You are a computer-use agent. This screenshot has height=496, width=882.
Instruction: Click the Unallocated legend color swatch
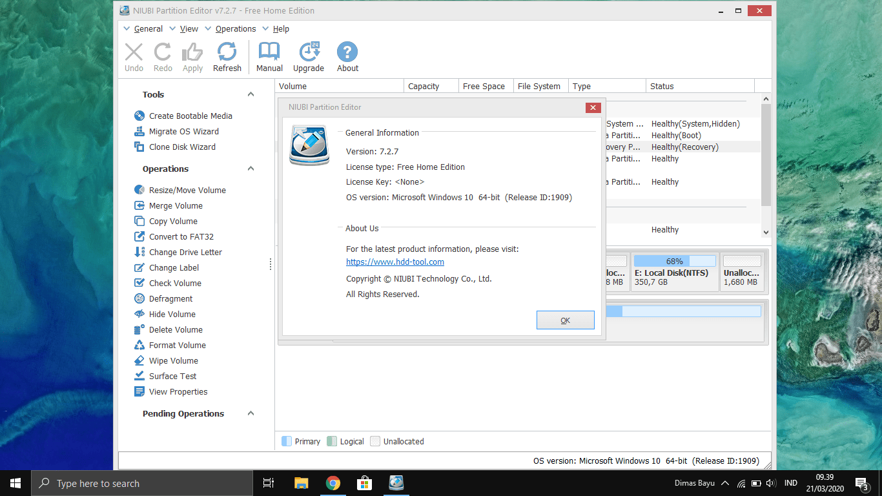375,441
